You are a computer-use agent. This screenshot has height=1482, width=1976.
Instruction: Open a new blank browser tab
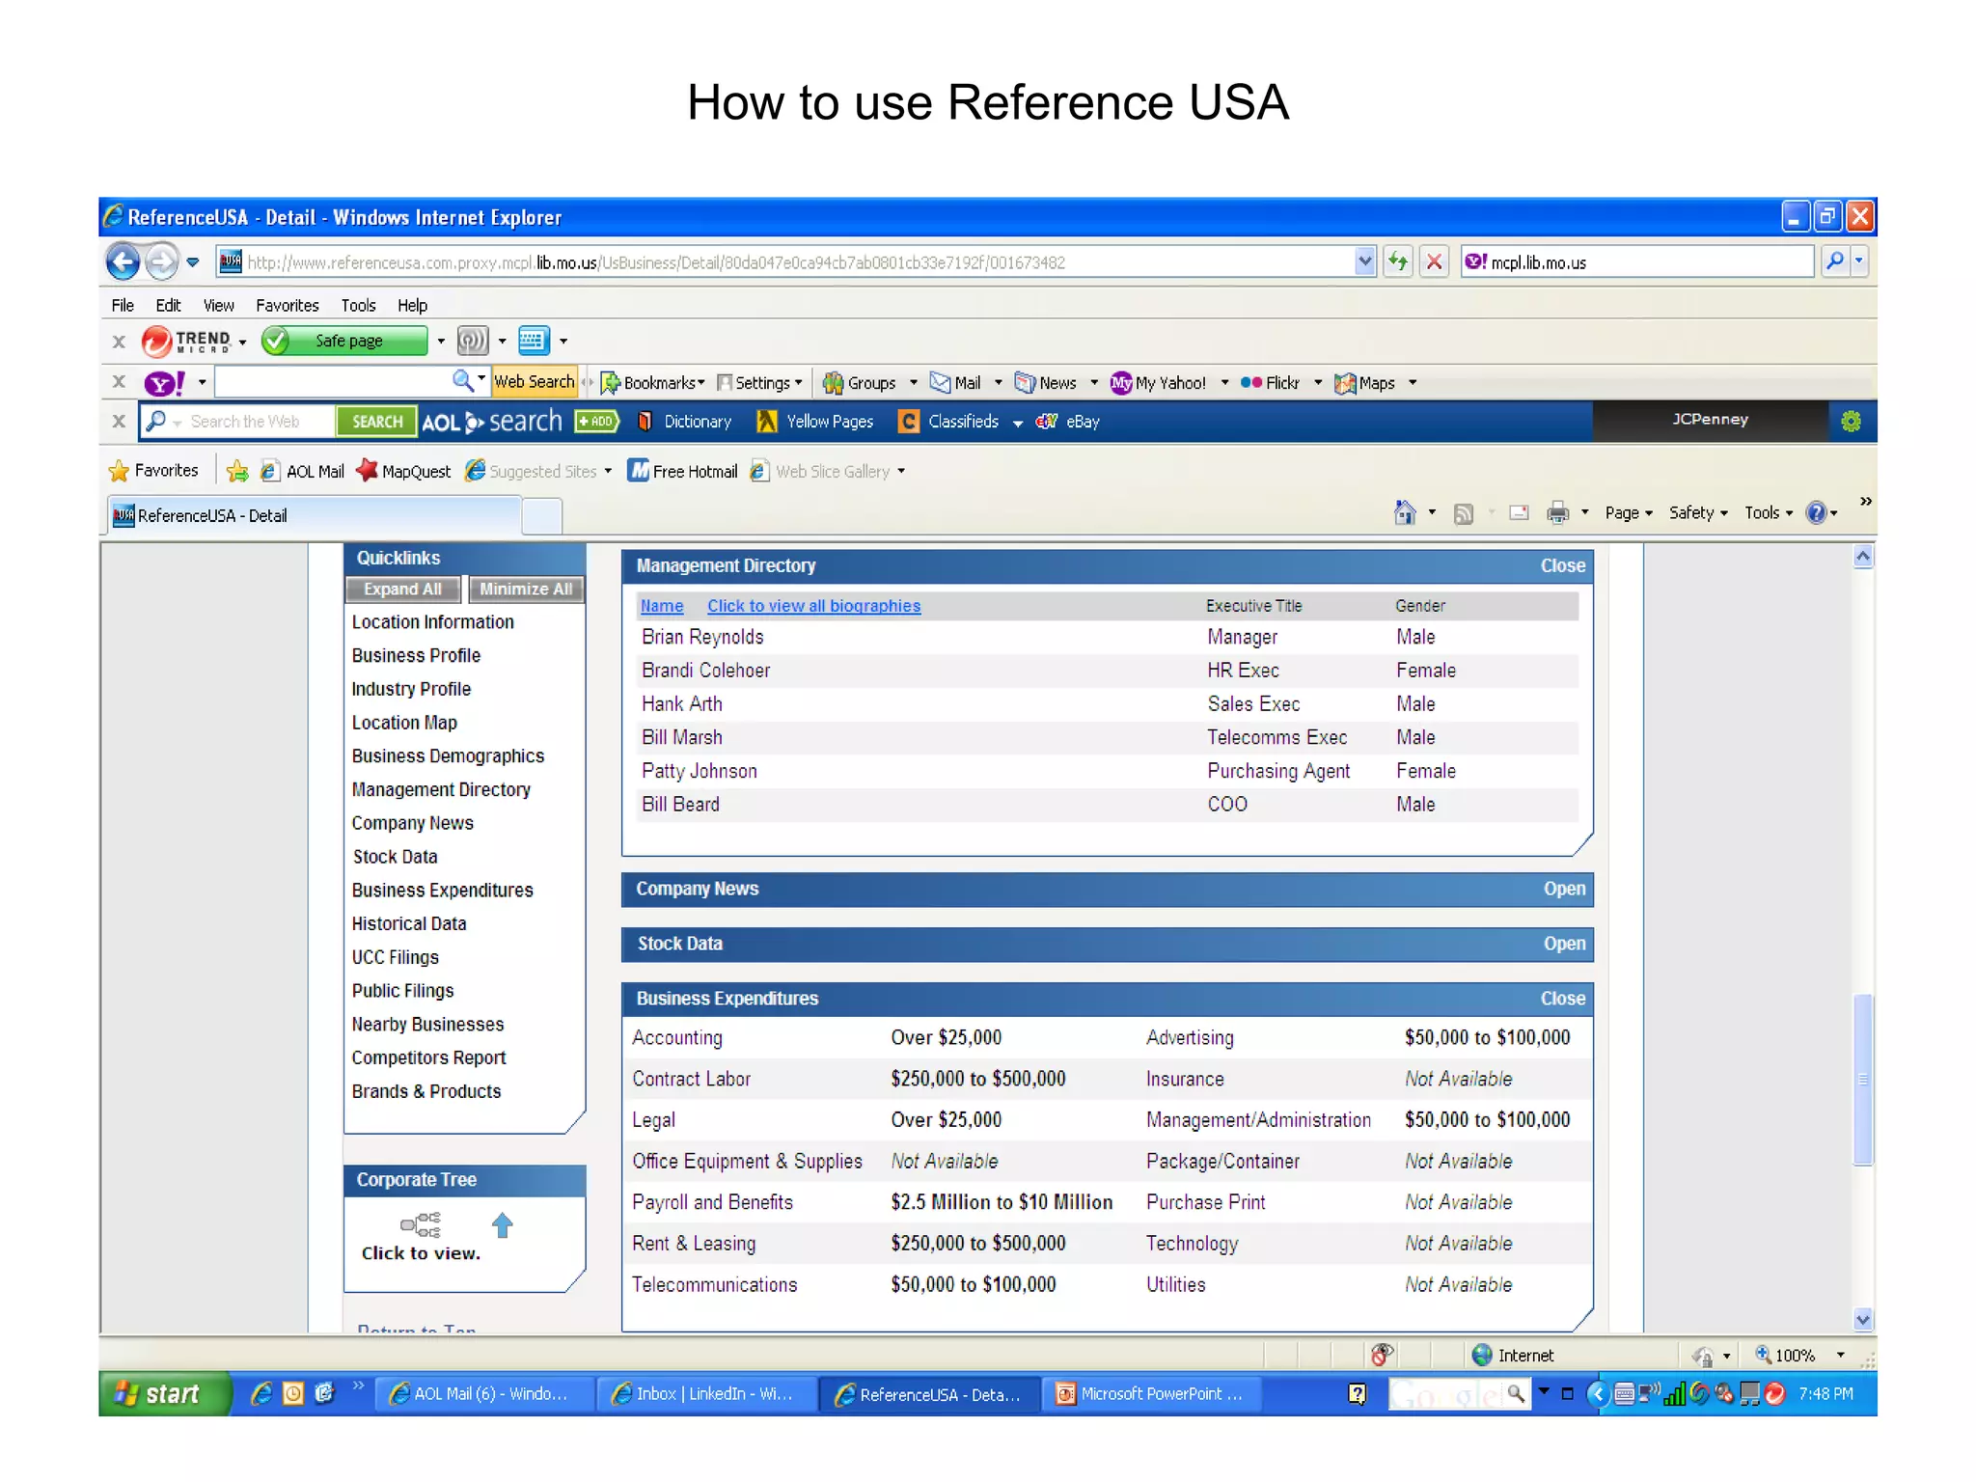point(542,516)
